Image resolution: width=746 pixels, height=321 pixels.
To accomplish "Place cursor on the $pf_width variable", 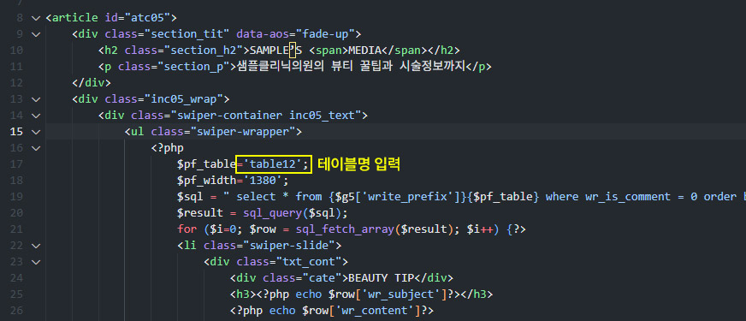I will [206, 181].
